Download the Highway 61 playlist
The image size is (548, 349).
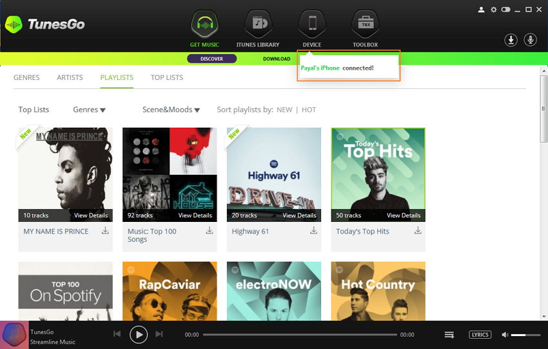point(314,230)
